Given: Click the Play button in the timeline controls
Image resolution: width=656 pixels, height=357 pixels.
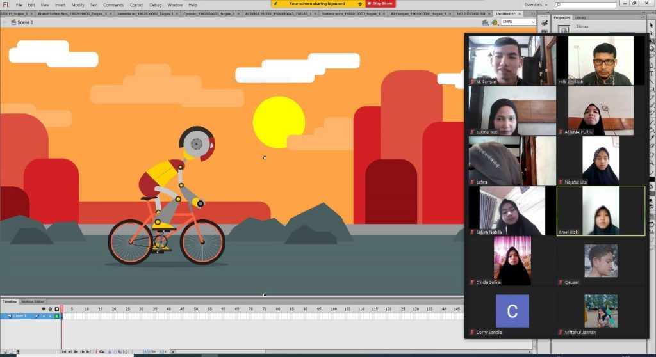Looking at the screenshot, I should click(x=76, y=351).
